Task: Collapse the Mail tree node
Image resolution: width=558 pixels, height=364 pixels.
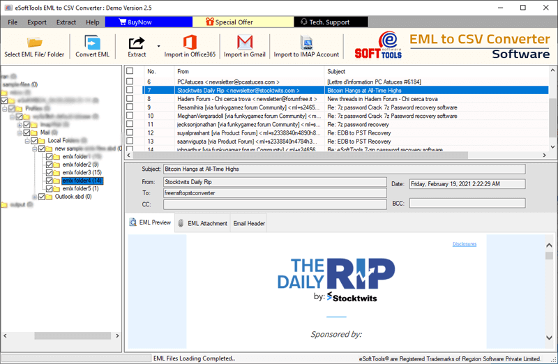Action: 20,132
